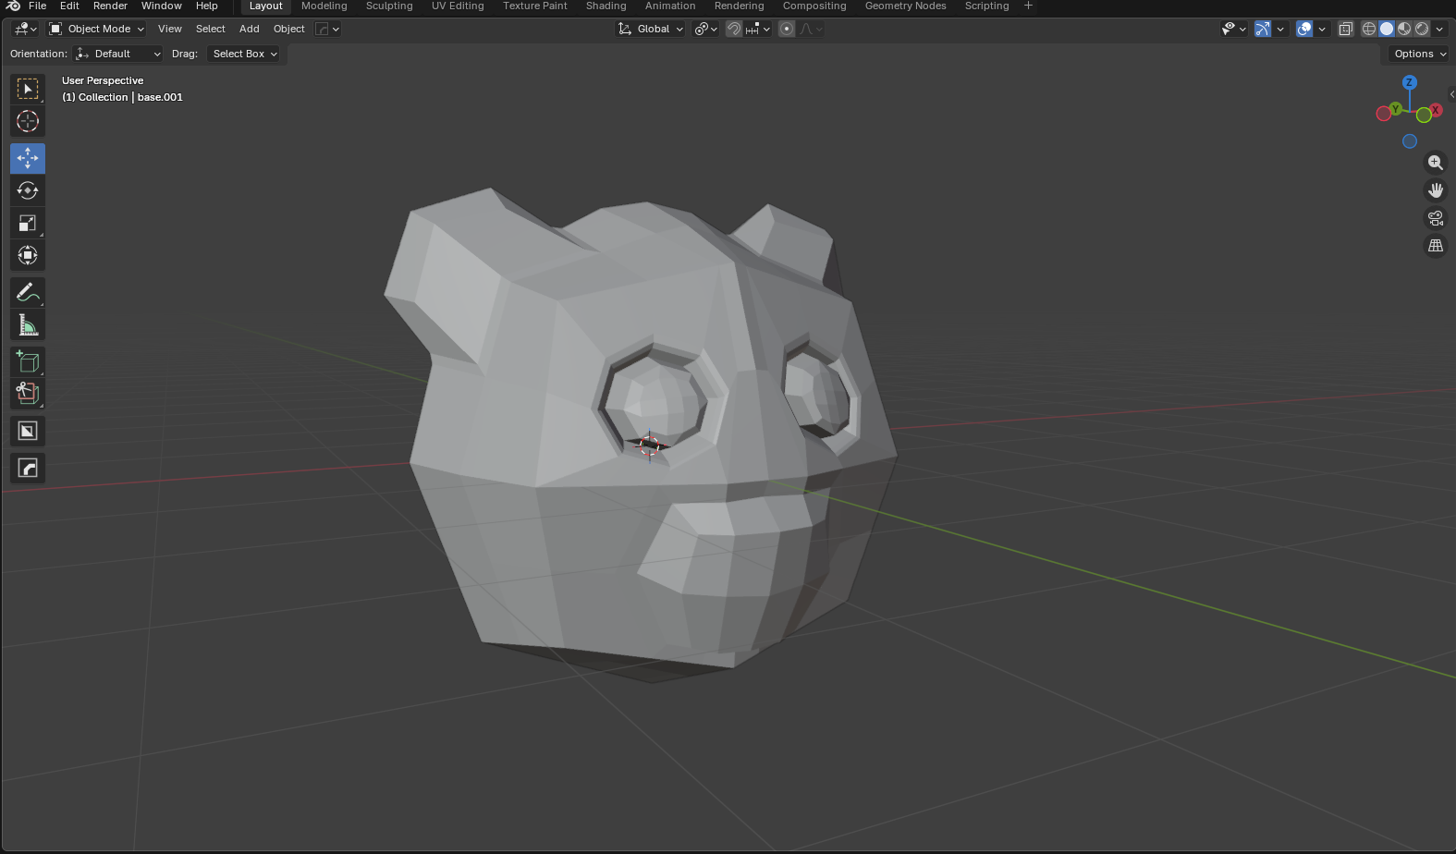Open the Drag Select Box dropdown
The height and width of the screenshot is (854, 1456).
[x=245, y=54]
